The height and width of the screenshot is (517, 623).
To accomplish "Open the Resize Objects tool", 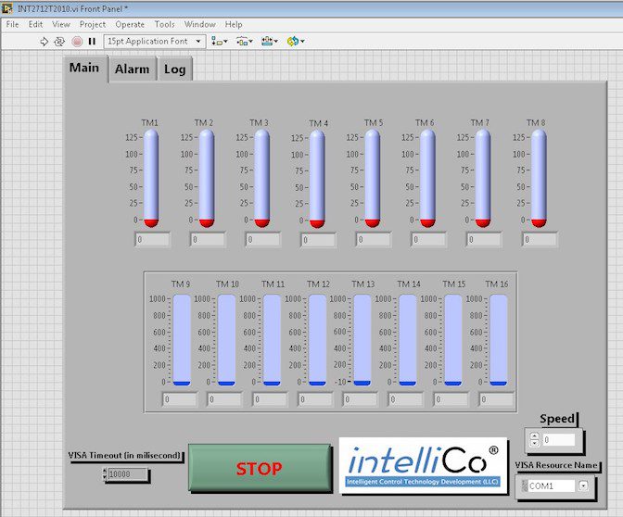I will click(269, 42).
